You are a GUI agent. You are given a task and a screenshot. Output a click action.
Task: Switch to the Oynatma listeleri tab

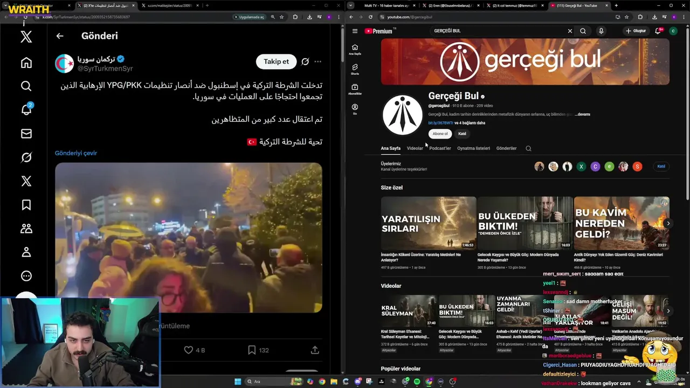point(473,148)
